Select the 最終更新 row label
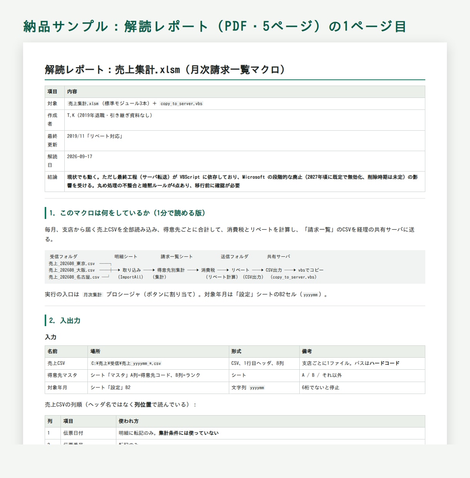The height and width of the screenshot is (478, 470). coord(52,140)
